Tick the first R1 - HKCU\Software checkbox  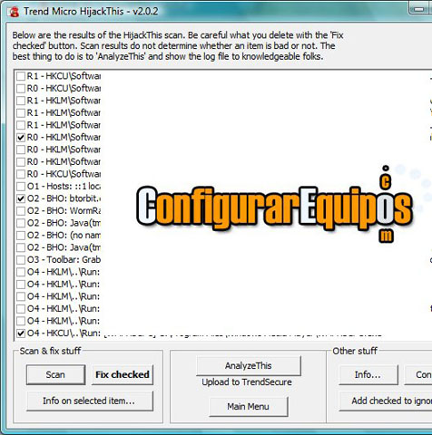point(21,76)
